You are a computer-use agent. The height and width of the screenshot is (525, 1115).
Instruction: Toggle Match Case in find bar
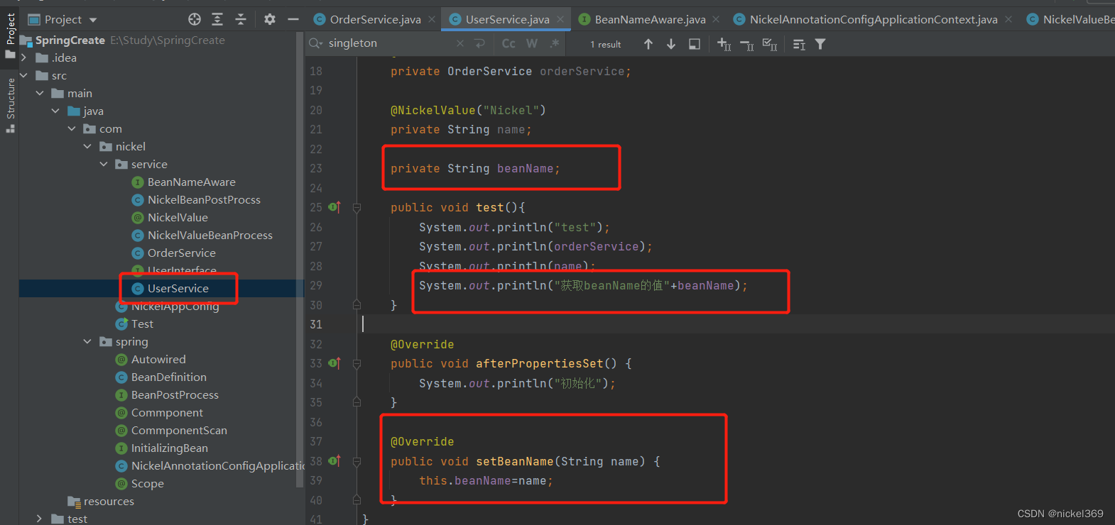[x=508, y=43]
